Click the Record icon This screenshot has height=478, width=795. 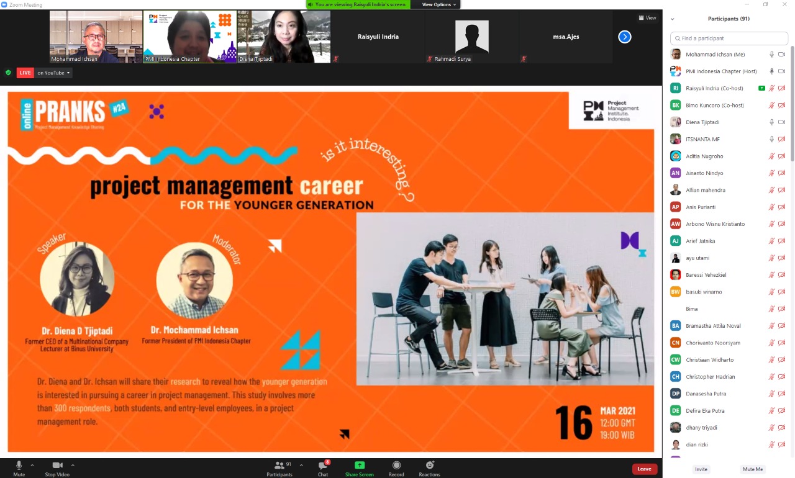tap(396, 466)
